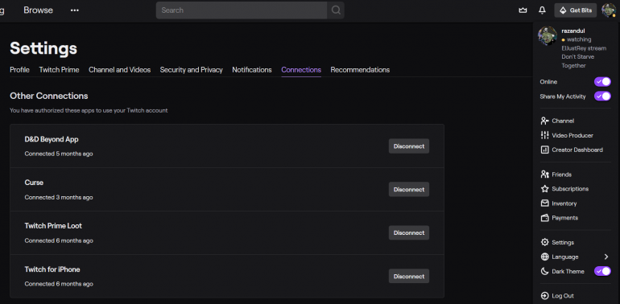Click 'Connected 5 months ago' text
This screenshot has width=620, height=304.
click(x=59, y=154)
